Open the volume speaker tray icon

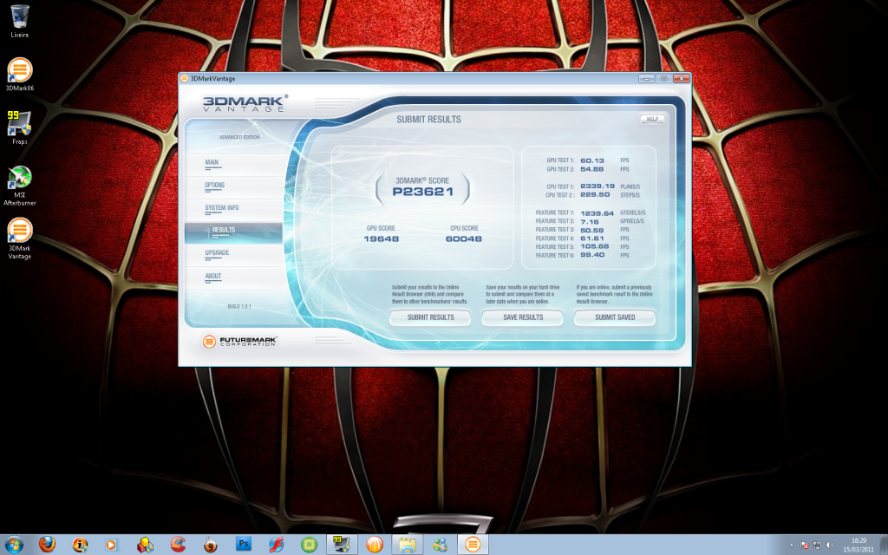point(830,545)
